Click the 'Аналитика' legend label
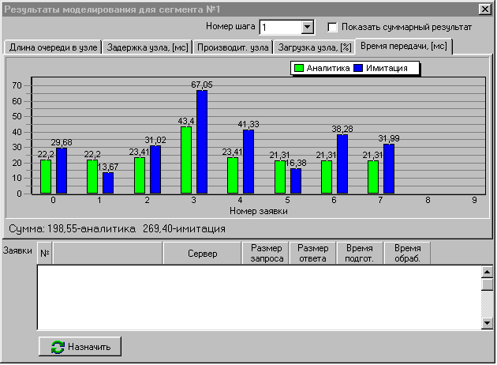The width and height of the screenshot is (497, 365). coord(327,68)
